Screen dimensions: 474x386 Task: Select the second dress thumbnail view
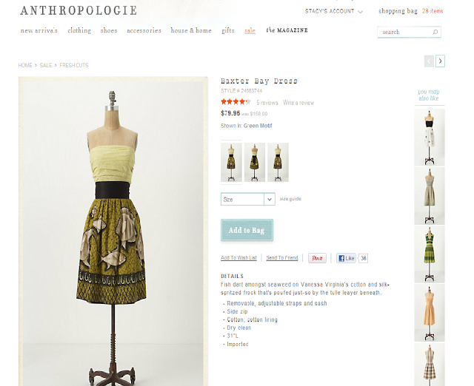255,162
